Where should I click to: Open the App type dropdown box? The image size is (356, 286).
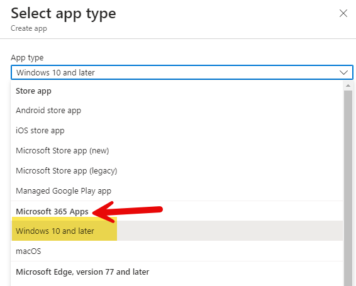click(x=182, y=72)
